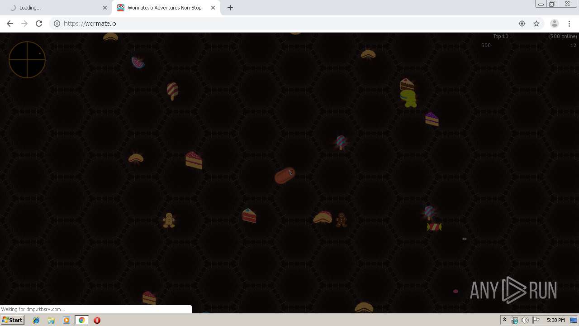Select the Chrome taskbar button

pyautogui.click(x=81, y=320)
